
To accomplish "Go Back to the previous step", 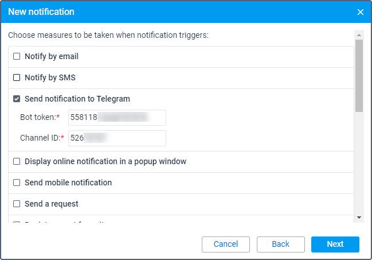I will pos(280,245).
